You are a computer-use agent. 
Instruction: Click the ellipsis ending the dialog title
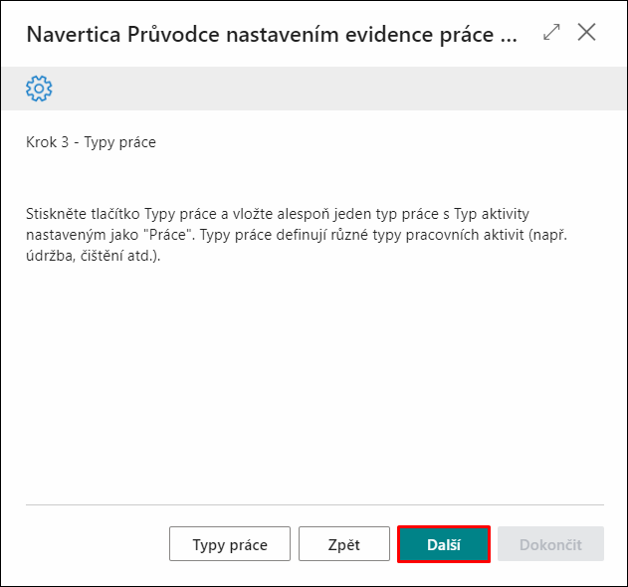tap(509, 40)
